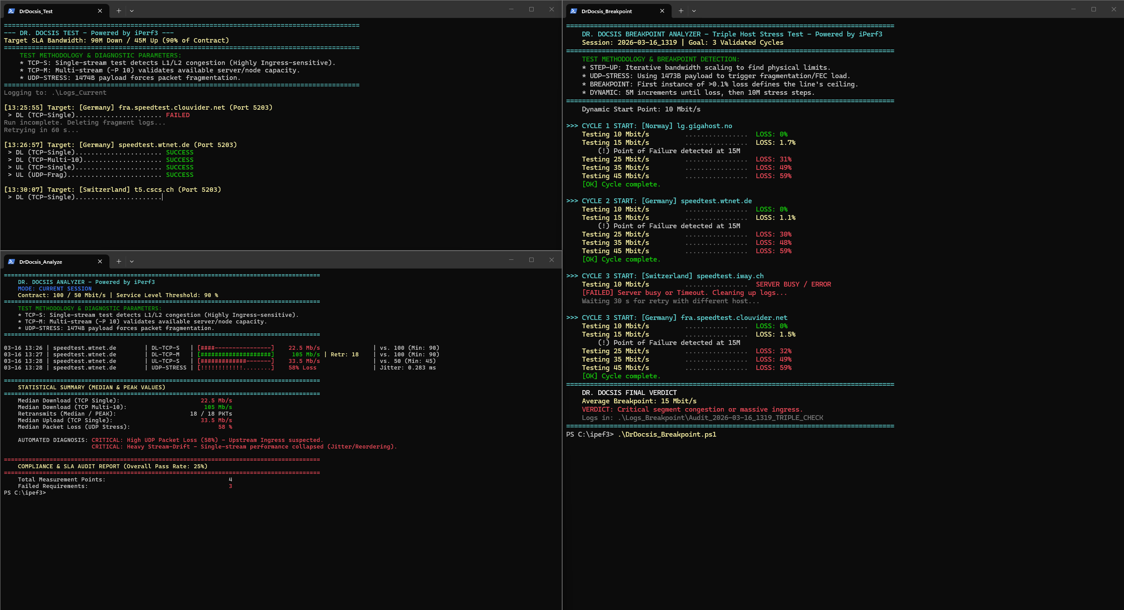Close the DrDocsis_Analyze tab
The width and height of the screenshot is (1124, 610).
(x=100, y=262)
